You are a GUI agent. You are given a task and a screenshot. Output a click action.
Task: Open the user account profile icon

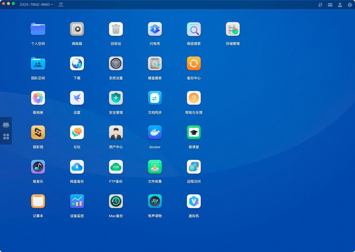pyautogui.click(x=340, y=5)
